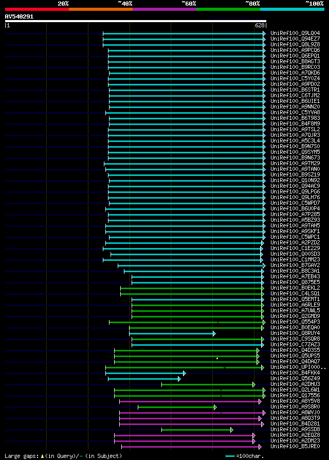329x460 pixels.
Task: Select the truncated UniRef100_UPI000.. label
Action: pos(298,367)
